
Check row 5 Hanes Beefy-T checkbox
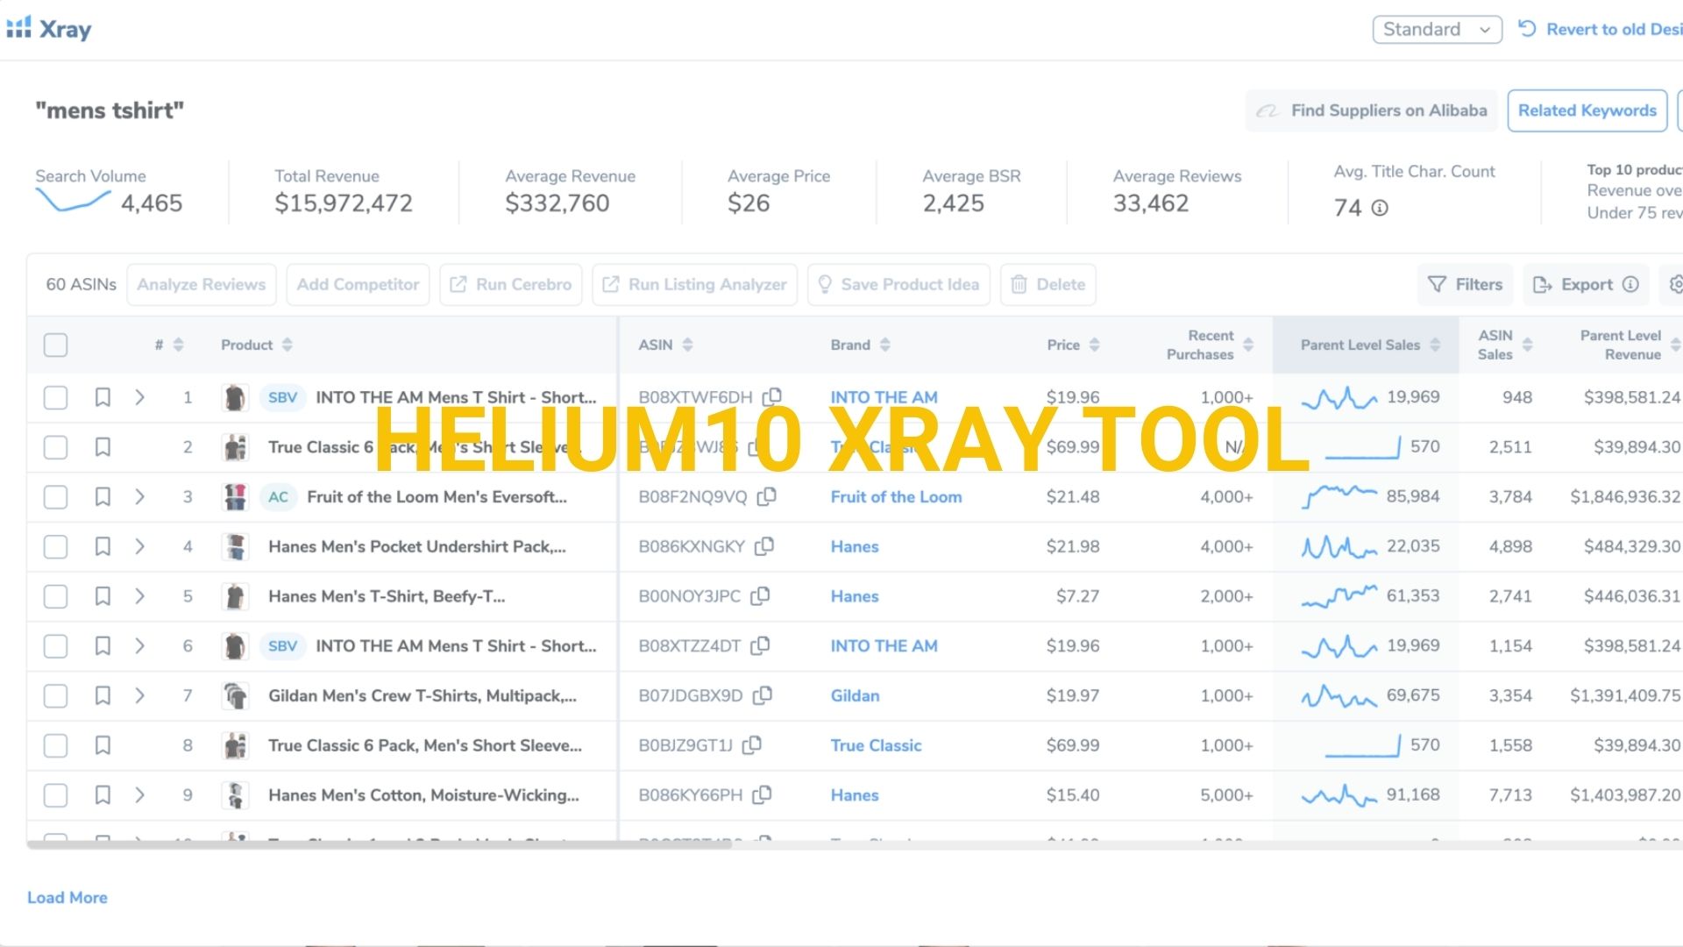(55, 596)
